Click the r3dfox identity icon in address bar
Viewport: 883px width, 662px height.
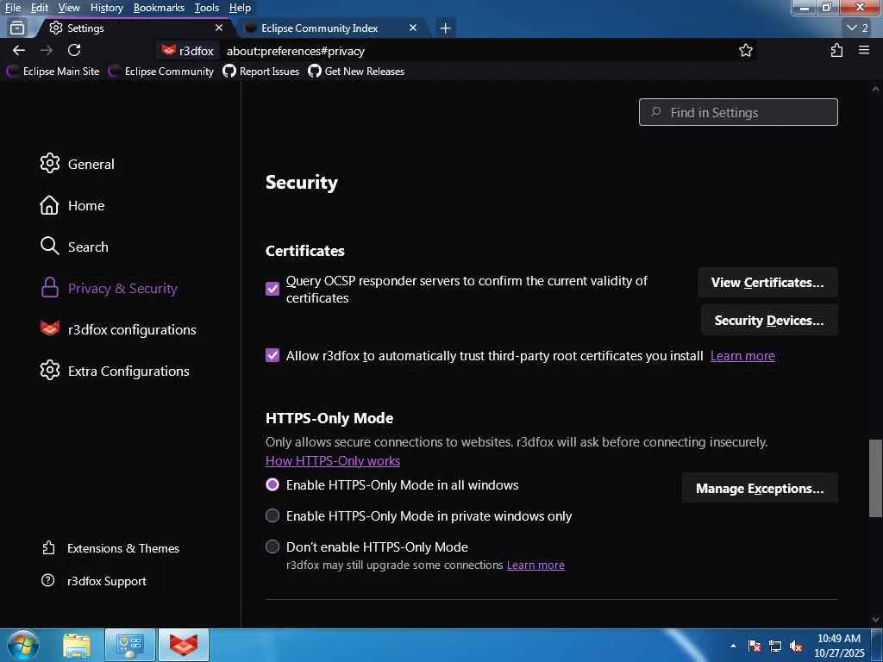point(187,51)
